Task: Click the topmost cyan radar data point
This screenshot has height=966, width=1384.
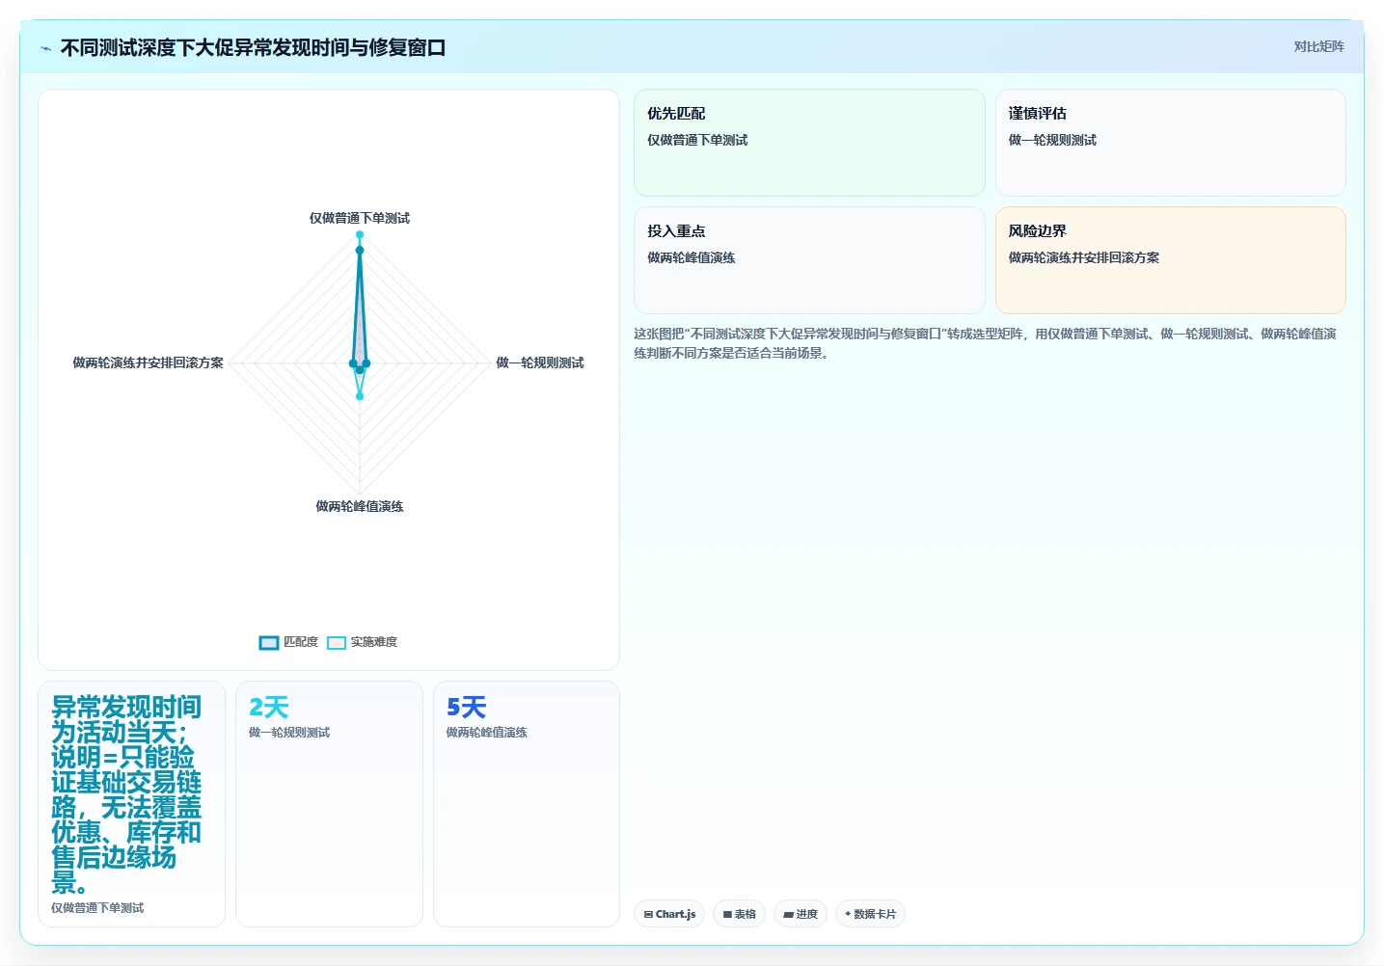Action: pyautogui.click(x=360, y=234)
